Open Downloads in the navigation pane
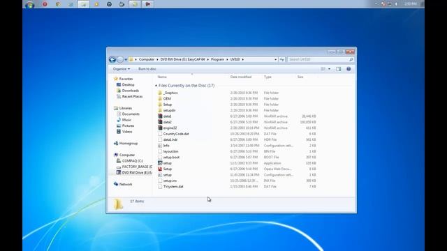Image resolution: width=447 pixels, height=251 pixels. pos(131,91)
